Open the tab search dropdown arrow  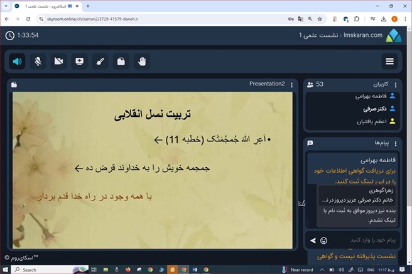[6, 6]
